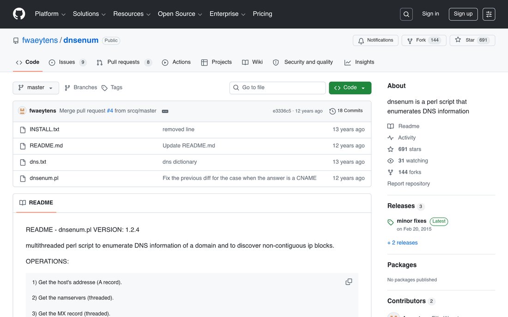Image resolution: width=508 pixels, height=317 pixels.
Task: Open the master branch dropdown
Action: (x=36, y=88)
